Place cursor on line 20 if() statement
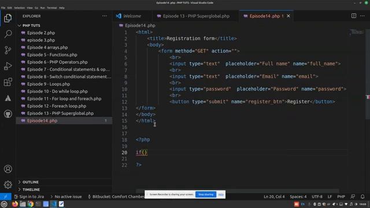 tap(142, 153)
